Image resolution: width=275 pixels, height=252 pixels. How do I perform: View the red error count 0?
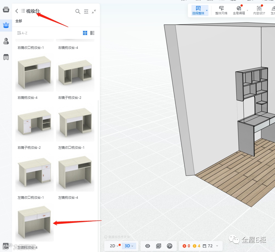click(x=186, y=246)
